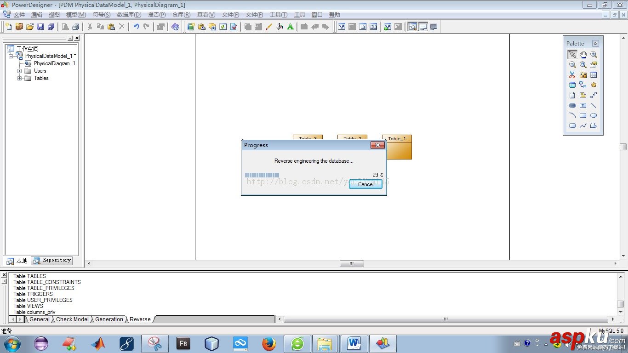Switch to the Check Model tab
This screenshot has width=628, height=353.
tap(72, 319)
